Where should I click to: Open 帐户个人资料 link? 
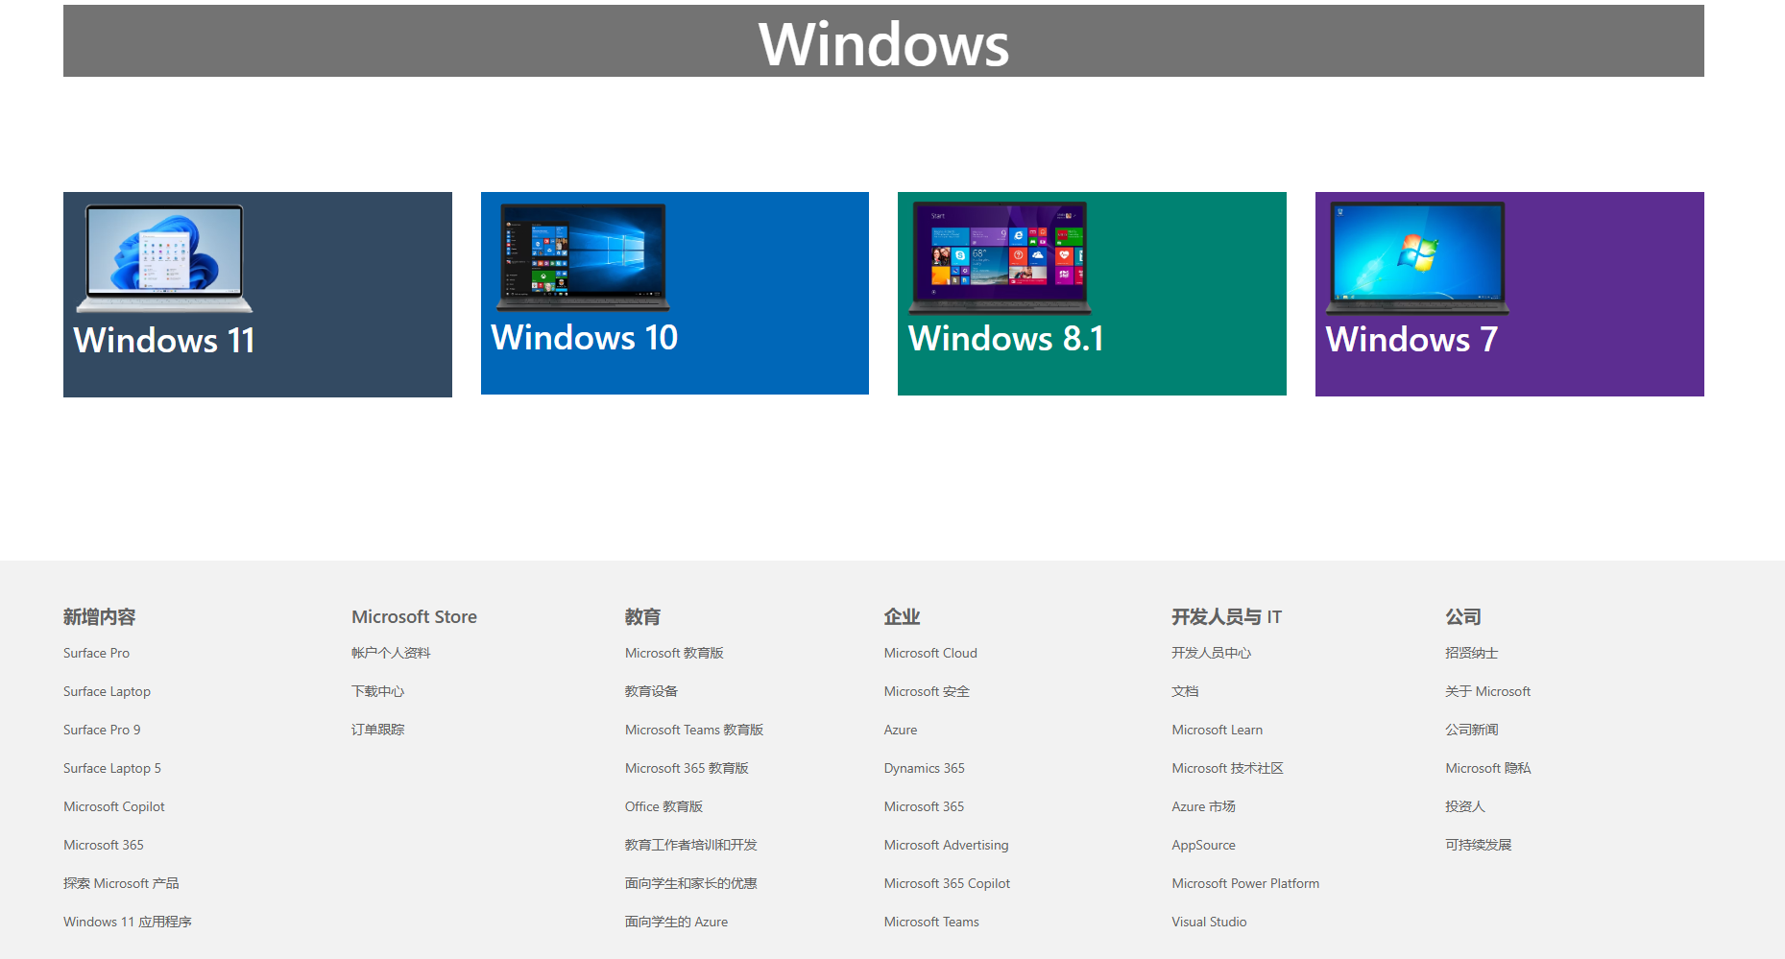(x=391, y=653)
